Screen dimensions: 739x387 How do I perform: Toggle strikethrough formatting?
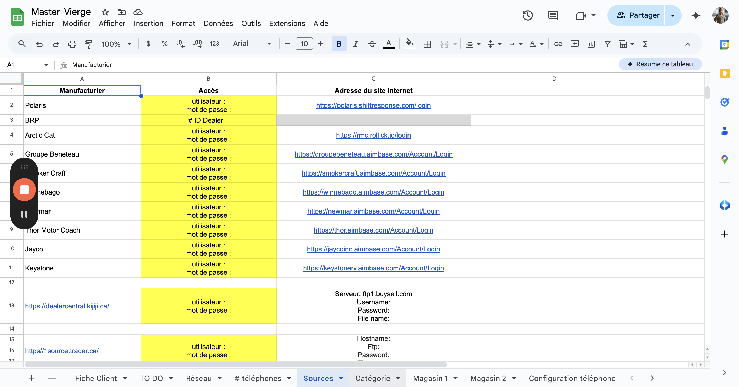[x=372, y=44]
